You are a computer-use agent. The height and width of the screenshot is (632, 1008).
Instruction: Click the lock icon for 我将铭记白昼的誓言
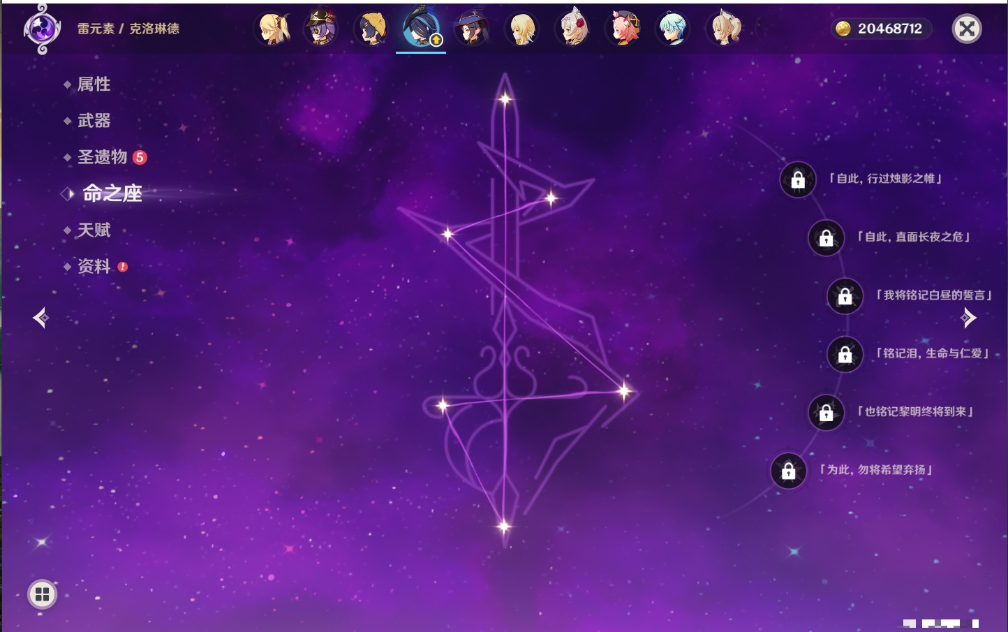click(x=845, y=296)
